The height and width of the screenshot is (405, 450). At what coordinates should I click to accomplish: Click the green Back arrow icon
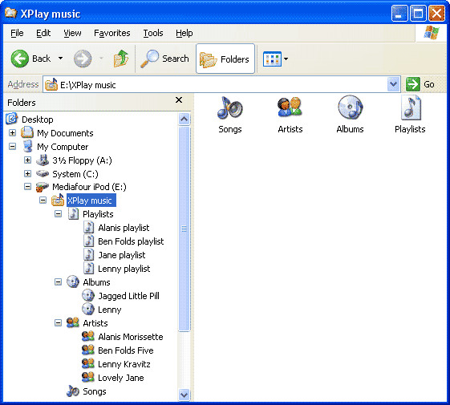point(19,59)
